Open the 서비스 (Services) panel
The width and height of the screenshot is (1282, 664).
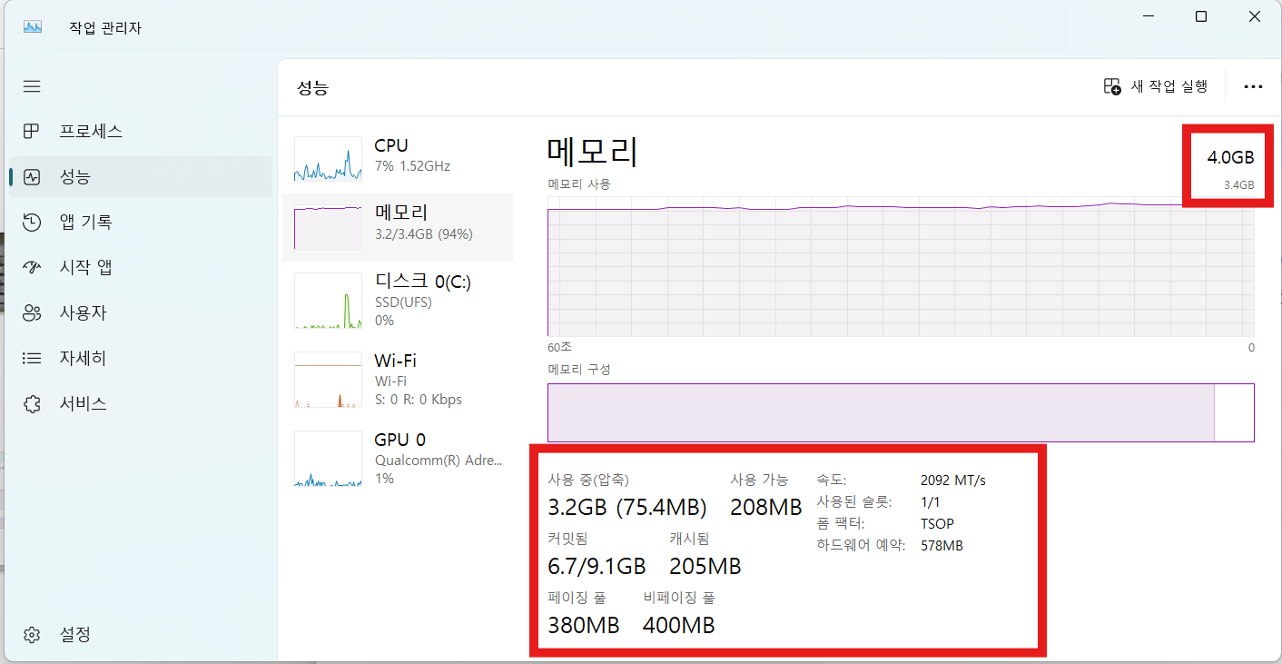coord(32,403)
